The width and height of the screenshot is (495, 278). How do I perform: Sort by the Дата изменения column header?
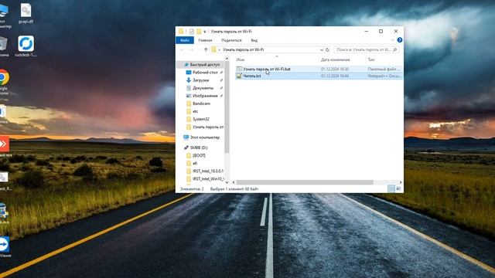coord(335,59)
